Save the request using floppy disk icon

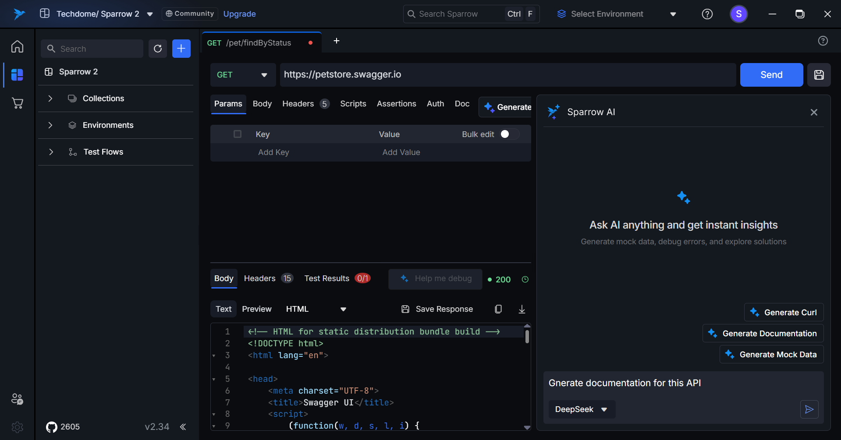819,75
